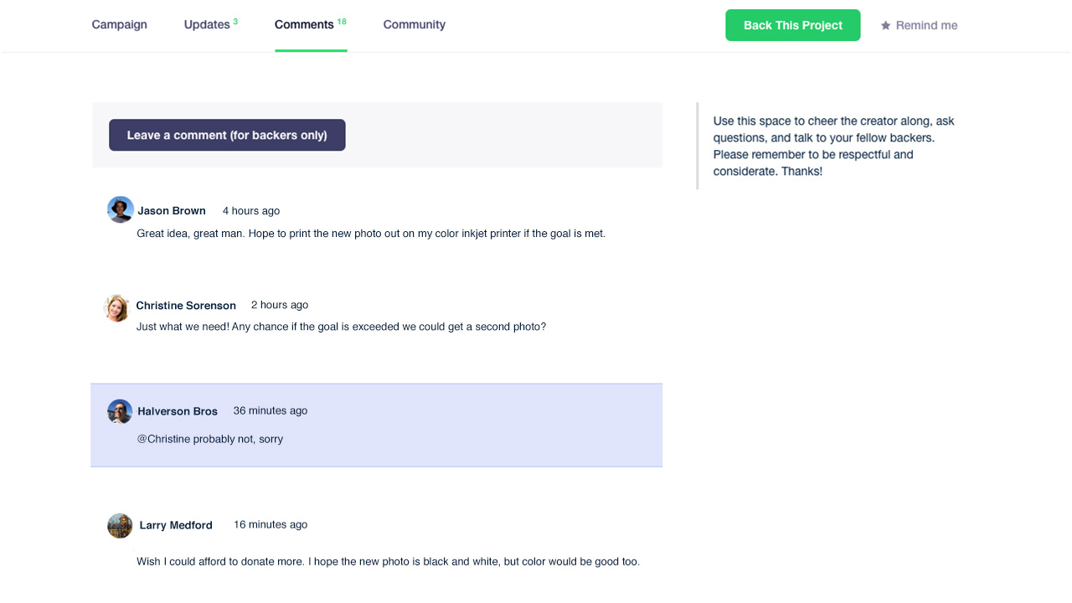
Task: Click the Halverson Bros name link
Action: [178, 411]
